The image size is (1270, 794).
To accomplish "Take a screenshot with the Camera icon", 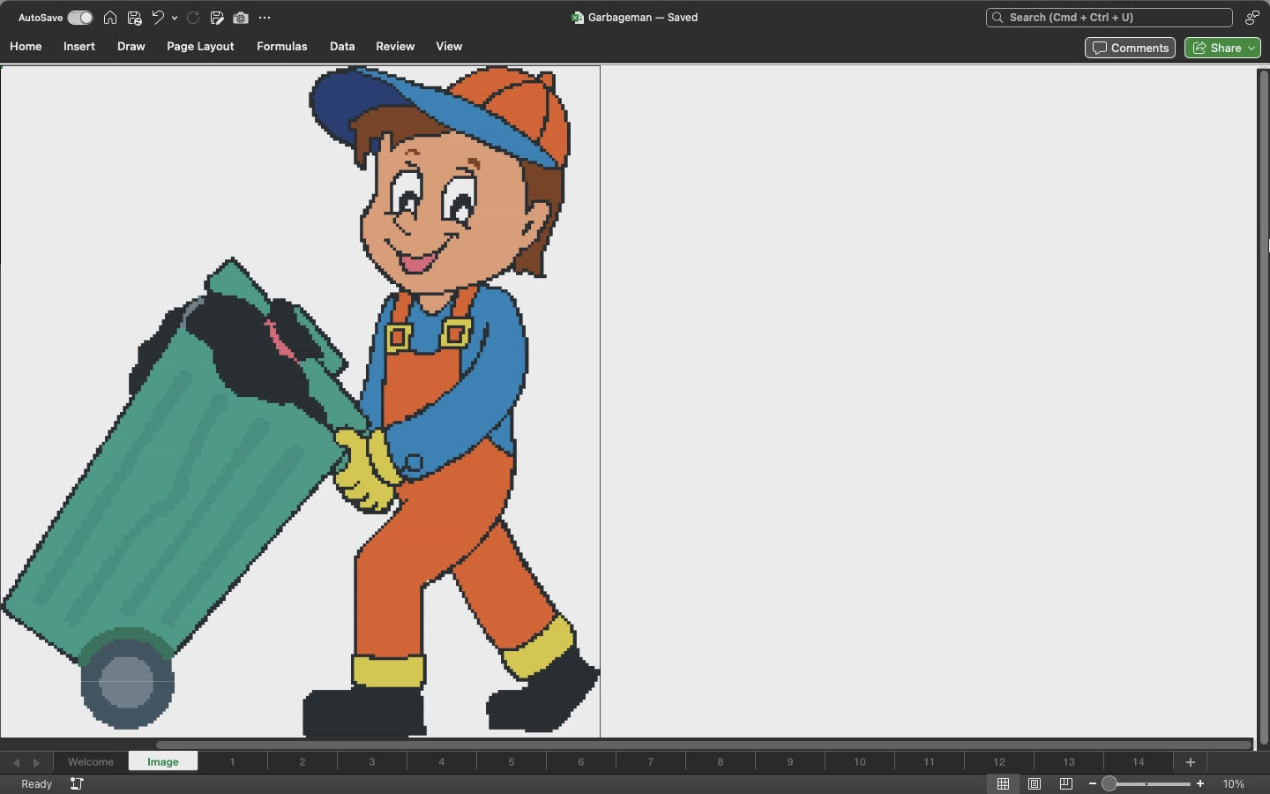I will [x=241, y=18].
